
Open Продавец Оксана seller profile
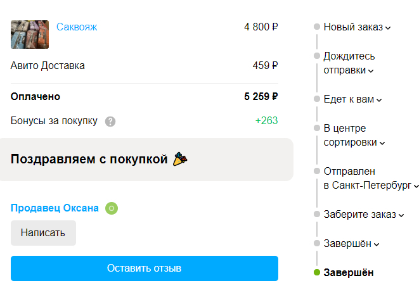tap(55, 208)
